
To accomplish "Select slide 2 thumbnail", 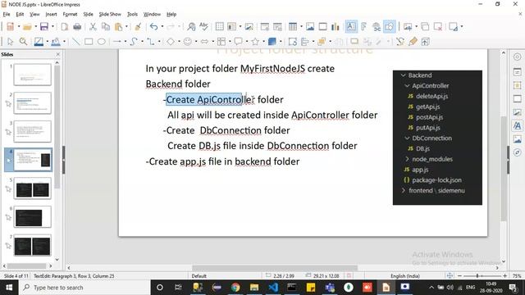I will tap(33, 103).
